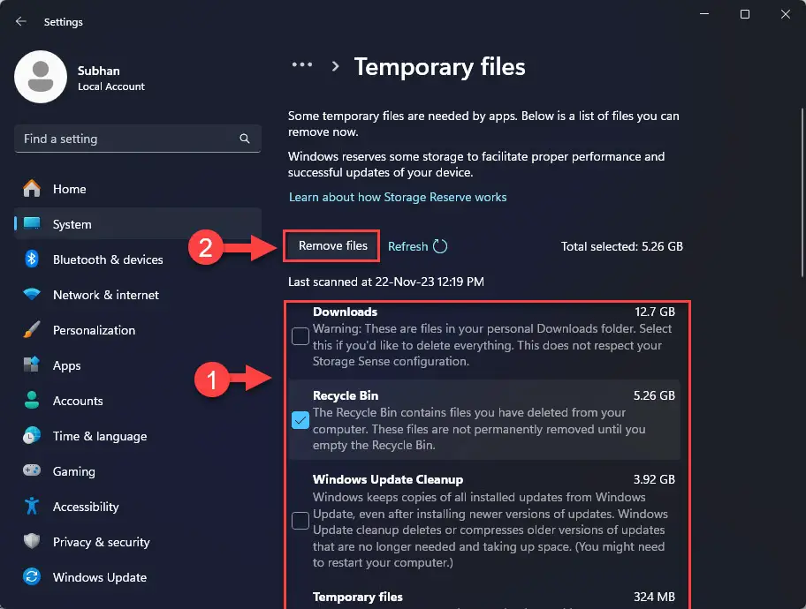Select the Bluetooth icon in sidebar
Image resolution: width=806 pixels, height=609 pixels.
32,259
